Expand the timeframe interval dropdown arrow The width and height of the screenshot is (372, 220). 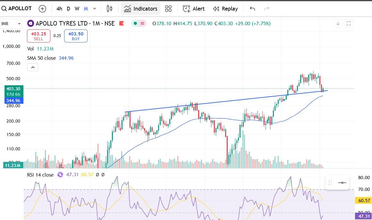click(x=94, y=9)
